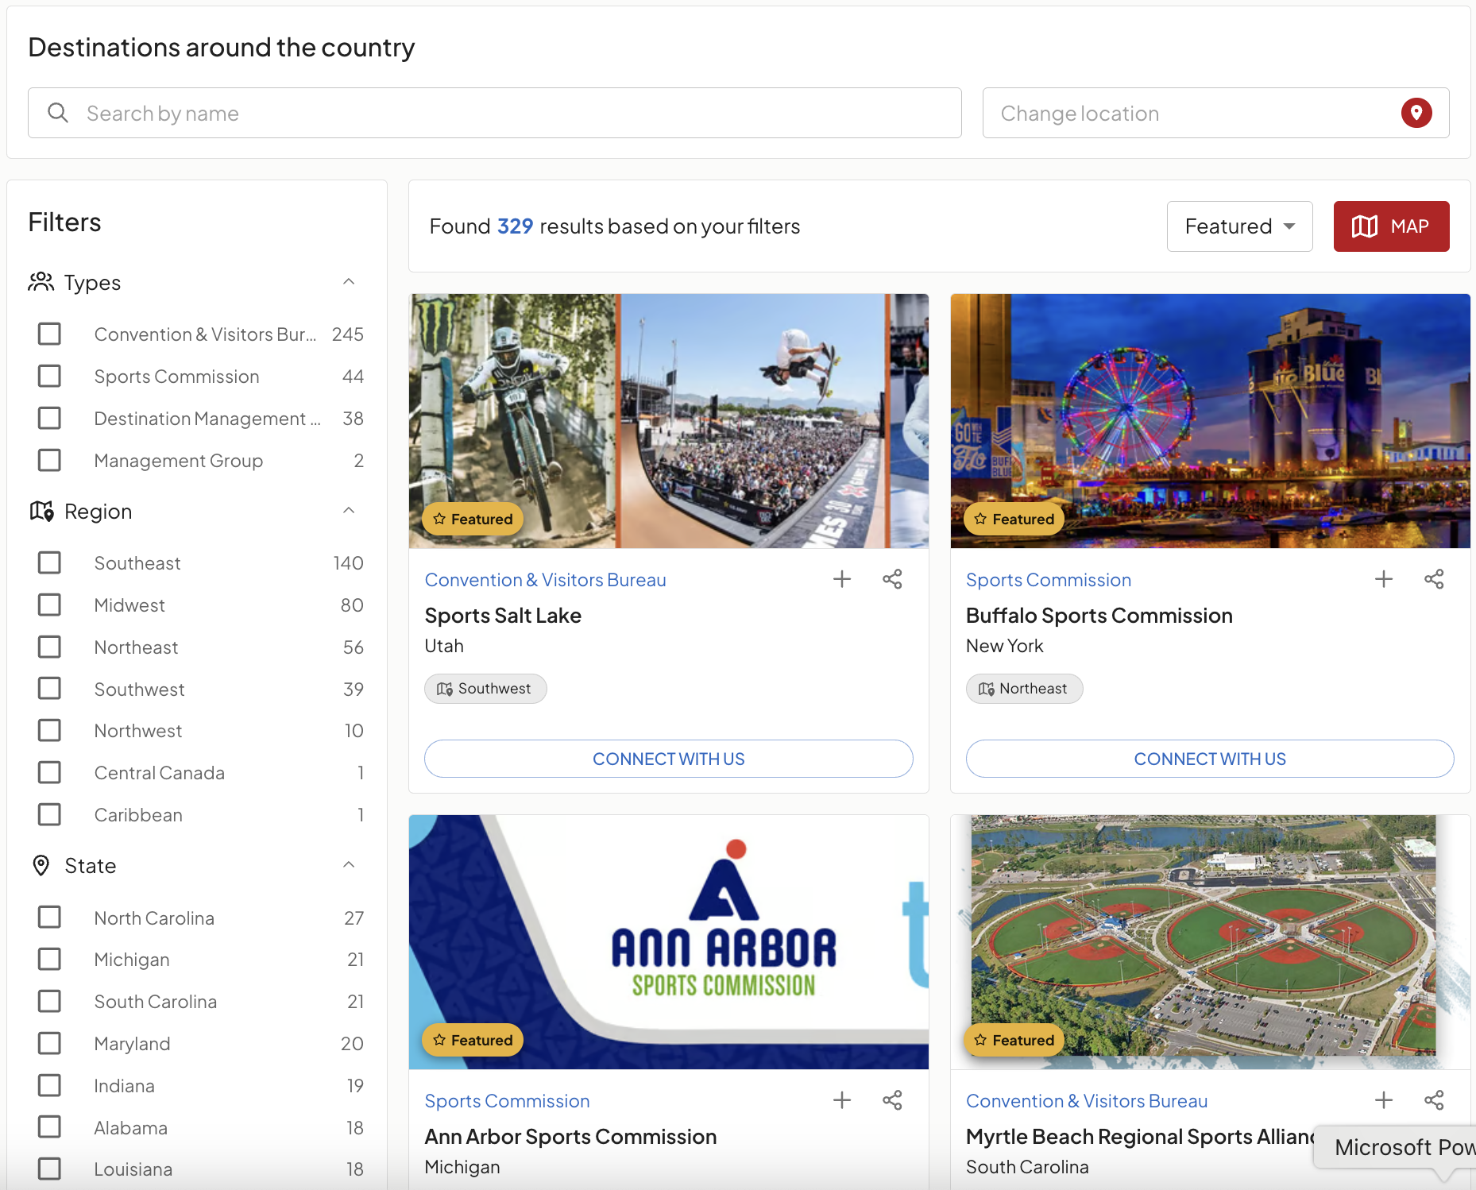1476x1190 pixels.
Task: Click the Featured badge on Ann Arbor image
Action: (473, 1040)
